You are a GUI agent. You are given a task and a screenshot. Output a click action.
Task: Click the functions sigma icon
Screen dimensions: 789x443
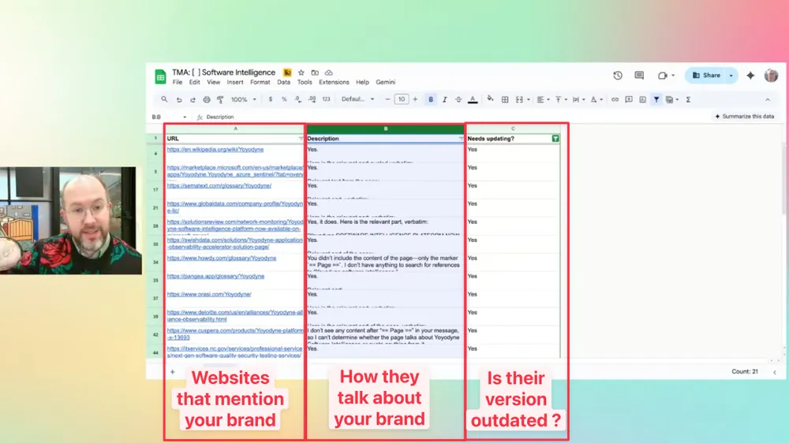[688, 99]
